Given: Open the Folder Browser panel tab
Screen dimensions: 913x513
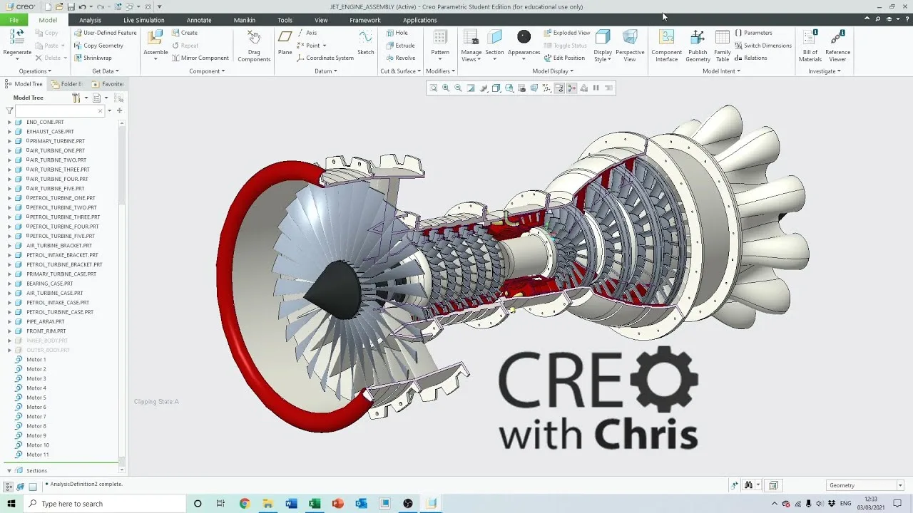Looking at the screenshot, I should (x=68, y=84).
